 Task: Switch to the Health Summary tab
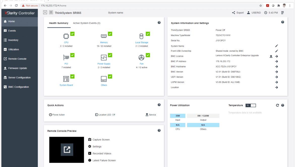click(x=59, y=23)
